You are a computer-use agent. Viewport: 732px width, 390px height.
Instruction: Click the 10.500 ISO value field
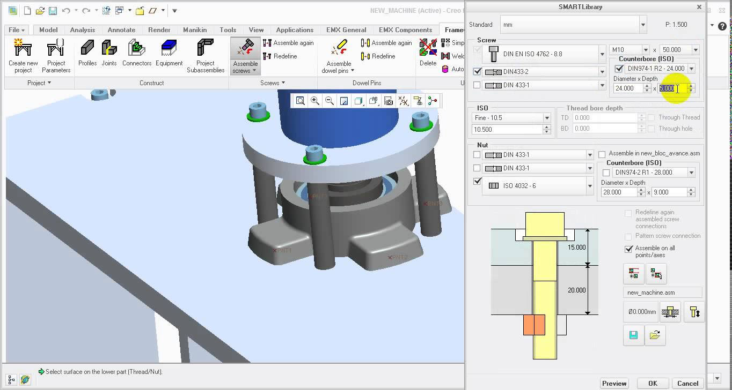(507, 129)
